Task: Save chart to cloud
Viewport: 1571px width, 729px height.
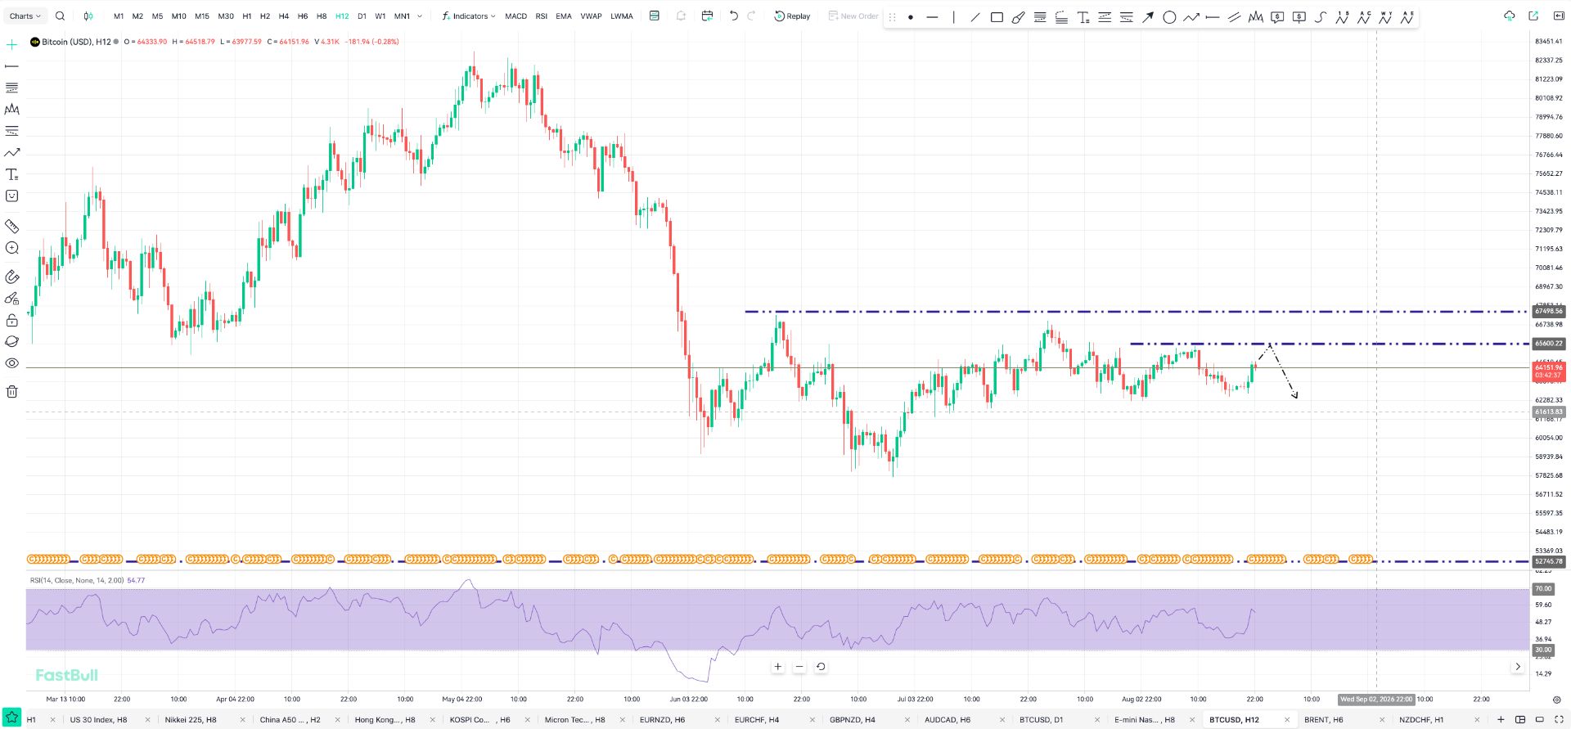Action: click(1510, 16)
